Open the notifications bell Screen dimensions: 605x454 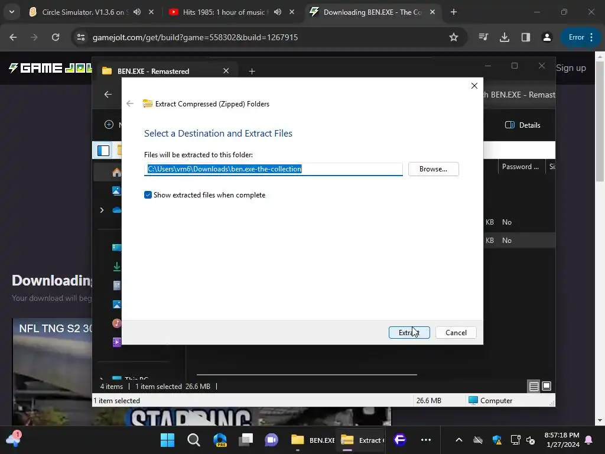click(589, 440)
